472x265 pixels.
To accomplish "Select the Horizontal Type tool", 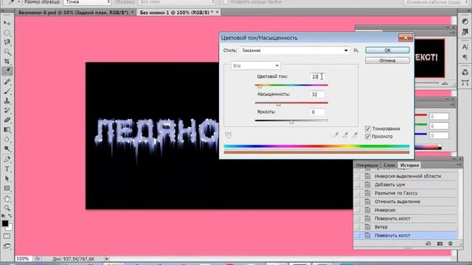I will click(x=7, y=169).
